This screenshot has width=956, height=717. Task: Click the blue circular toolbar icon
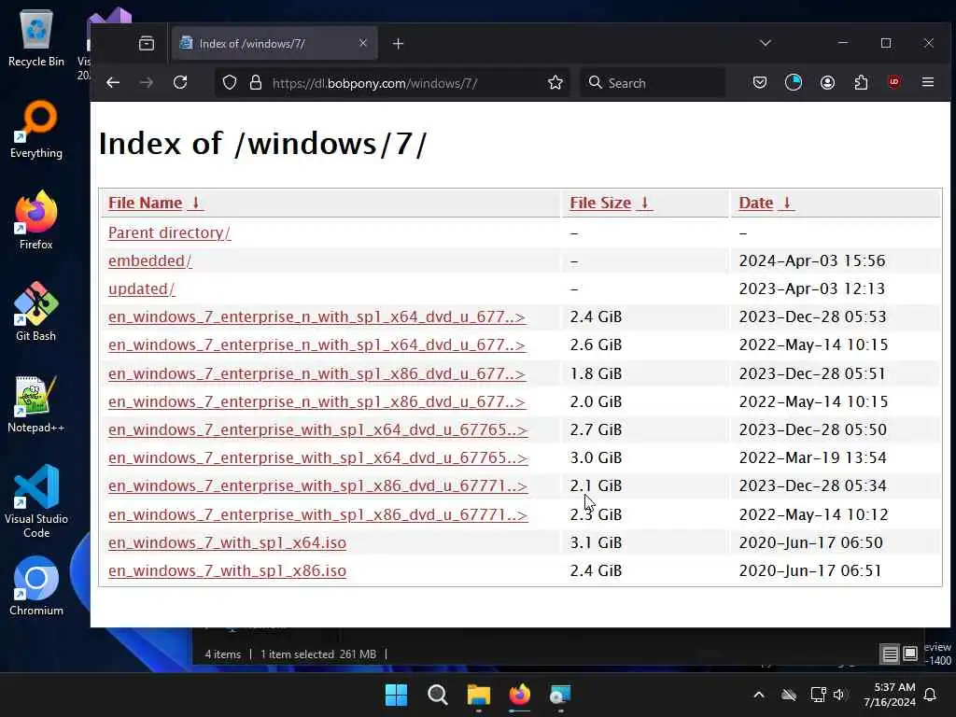click(x=794, y=82)
